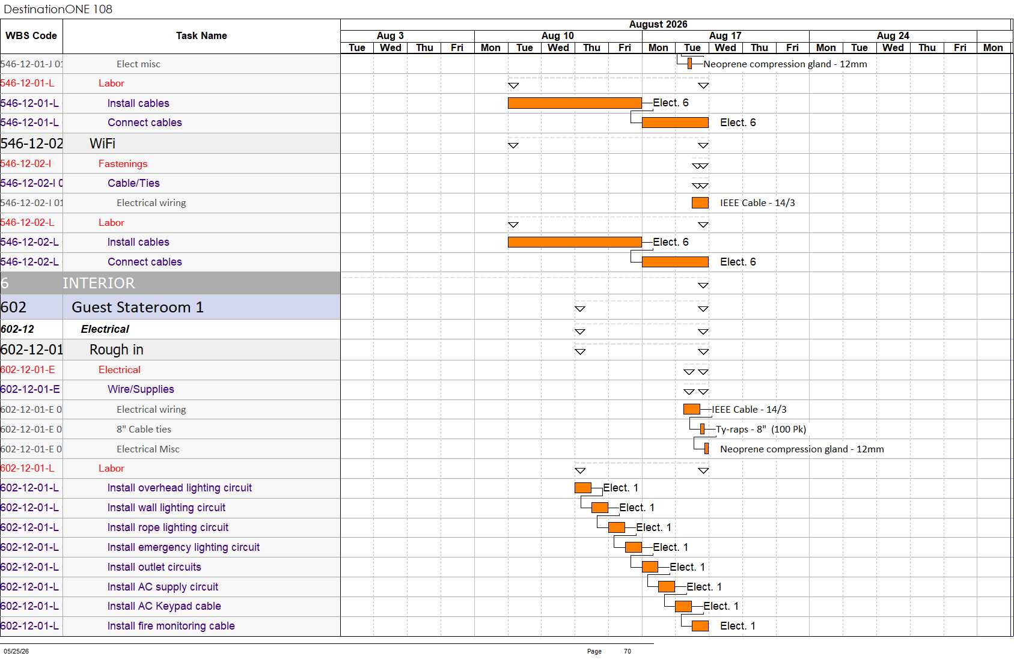Select the Task Name column header
The height and width of the screenshot is (659, 1014).
(201, 36)
